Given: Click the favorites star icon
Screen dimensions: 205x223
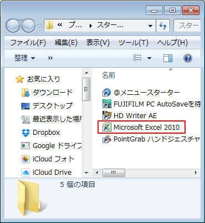Looking at the screenshot, I should 20,79.
